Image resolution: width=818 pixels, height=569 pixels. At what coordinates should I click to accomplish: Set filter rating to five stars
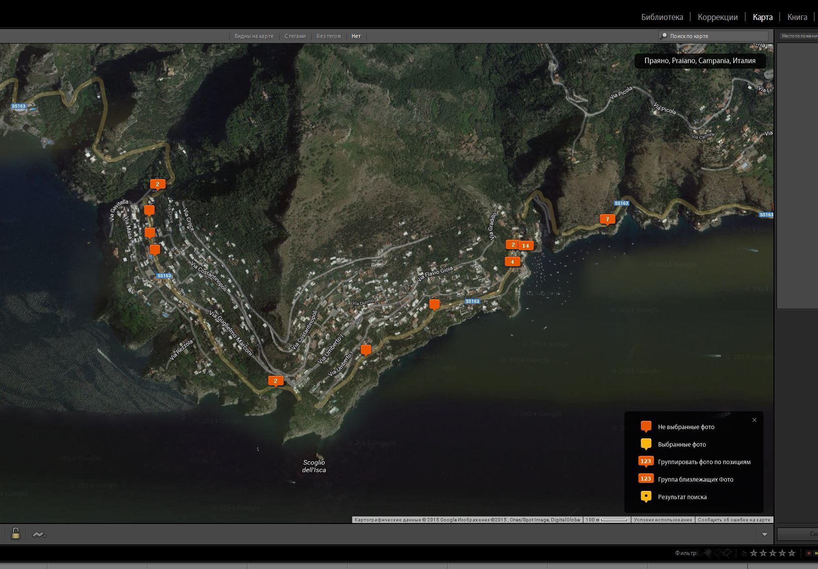point(791,553)
